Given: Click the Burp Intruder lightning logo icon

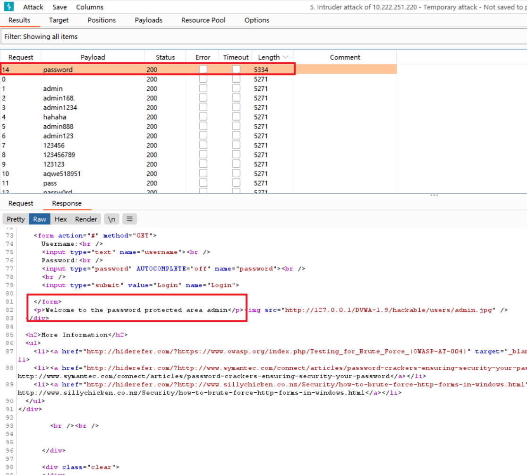Looking at the screenshot, I should [8, 7].
